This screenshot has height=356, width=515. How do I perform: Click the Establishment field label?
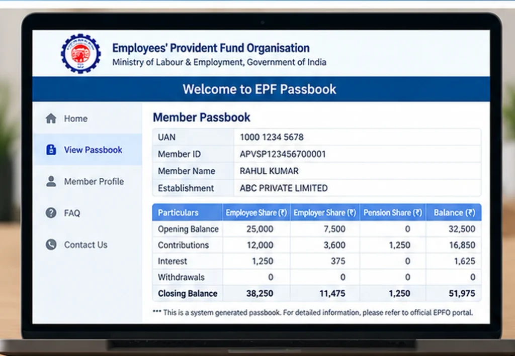tap(186, 188)
